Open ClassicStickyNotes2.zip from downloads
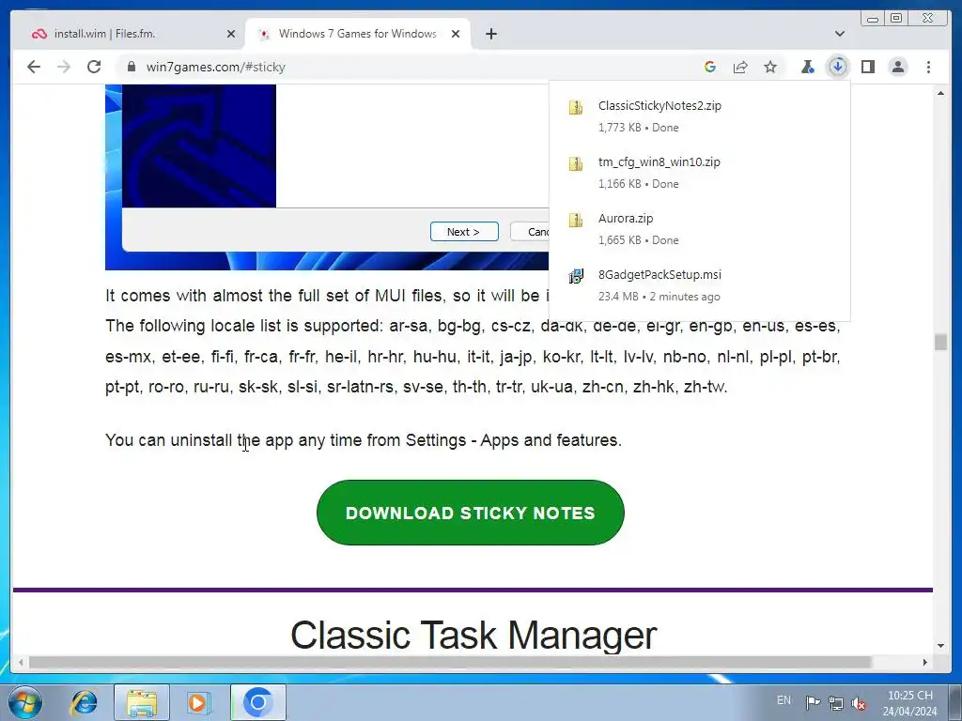 [699, 115]
